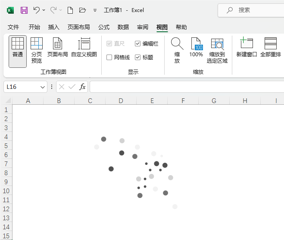
Task: Open the undo history dropdown arrow
Action: pyautogui.click(x=44, y=10)
